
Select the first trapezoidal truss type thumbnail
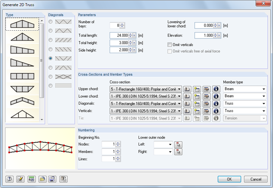click(x=22, y=24)
